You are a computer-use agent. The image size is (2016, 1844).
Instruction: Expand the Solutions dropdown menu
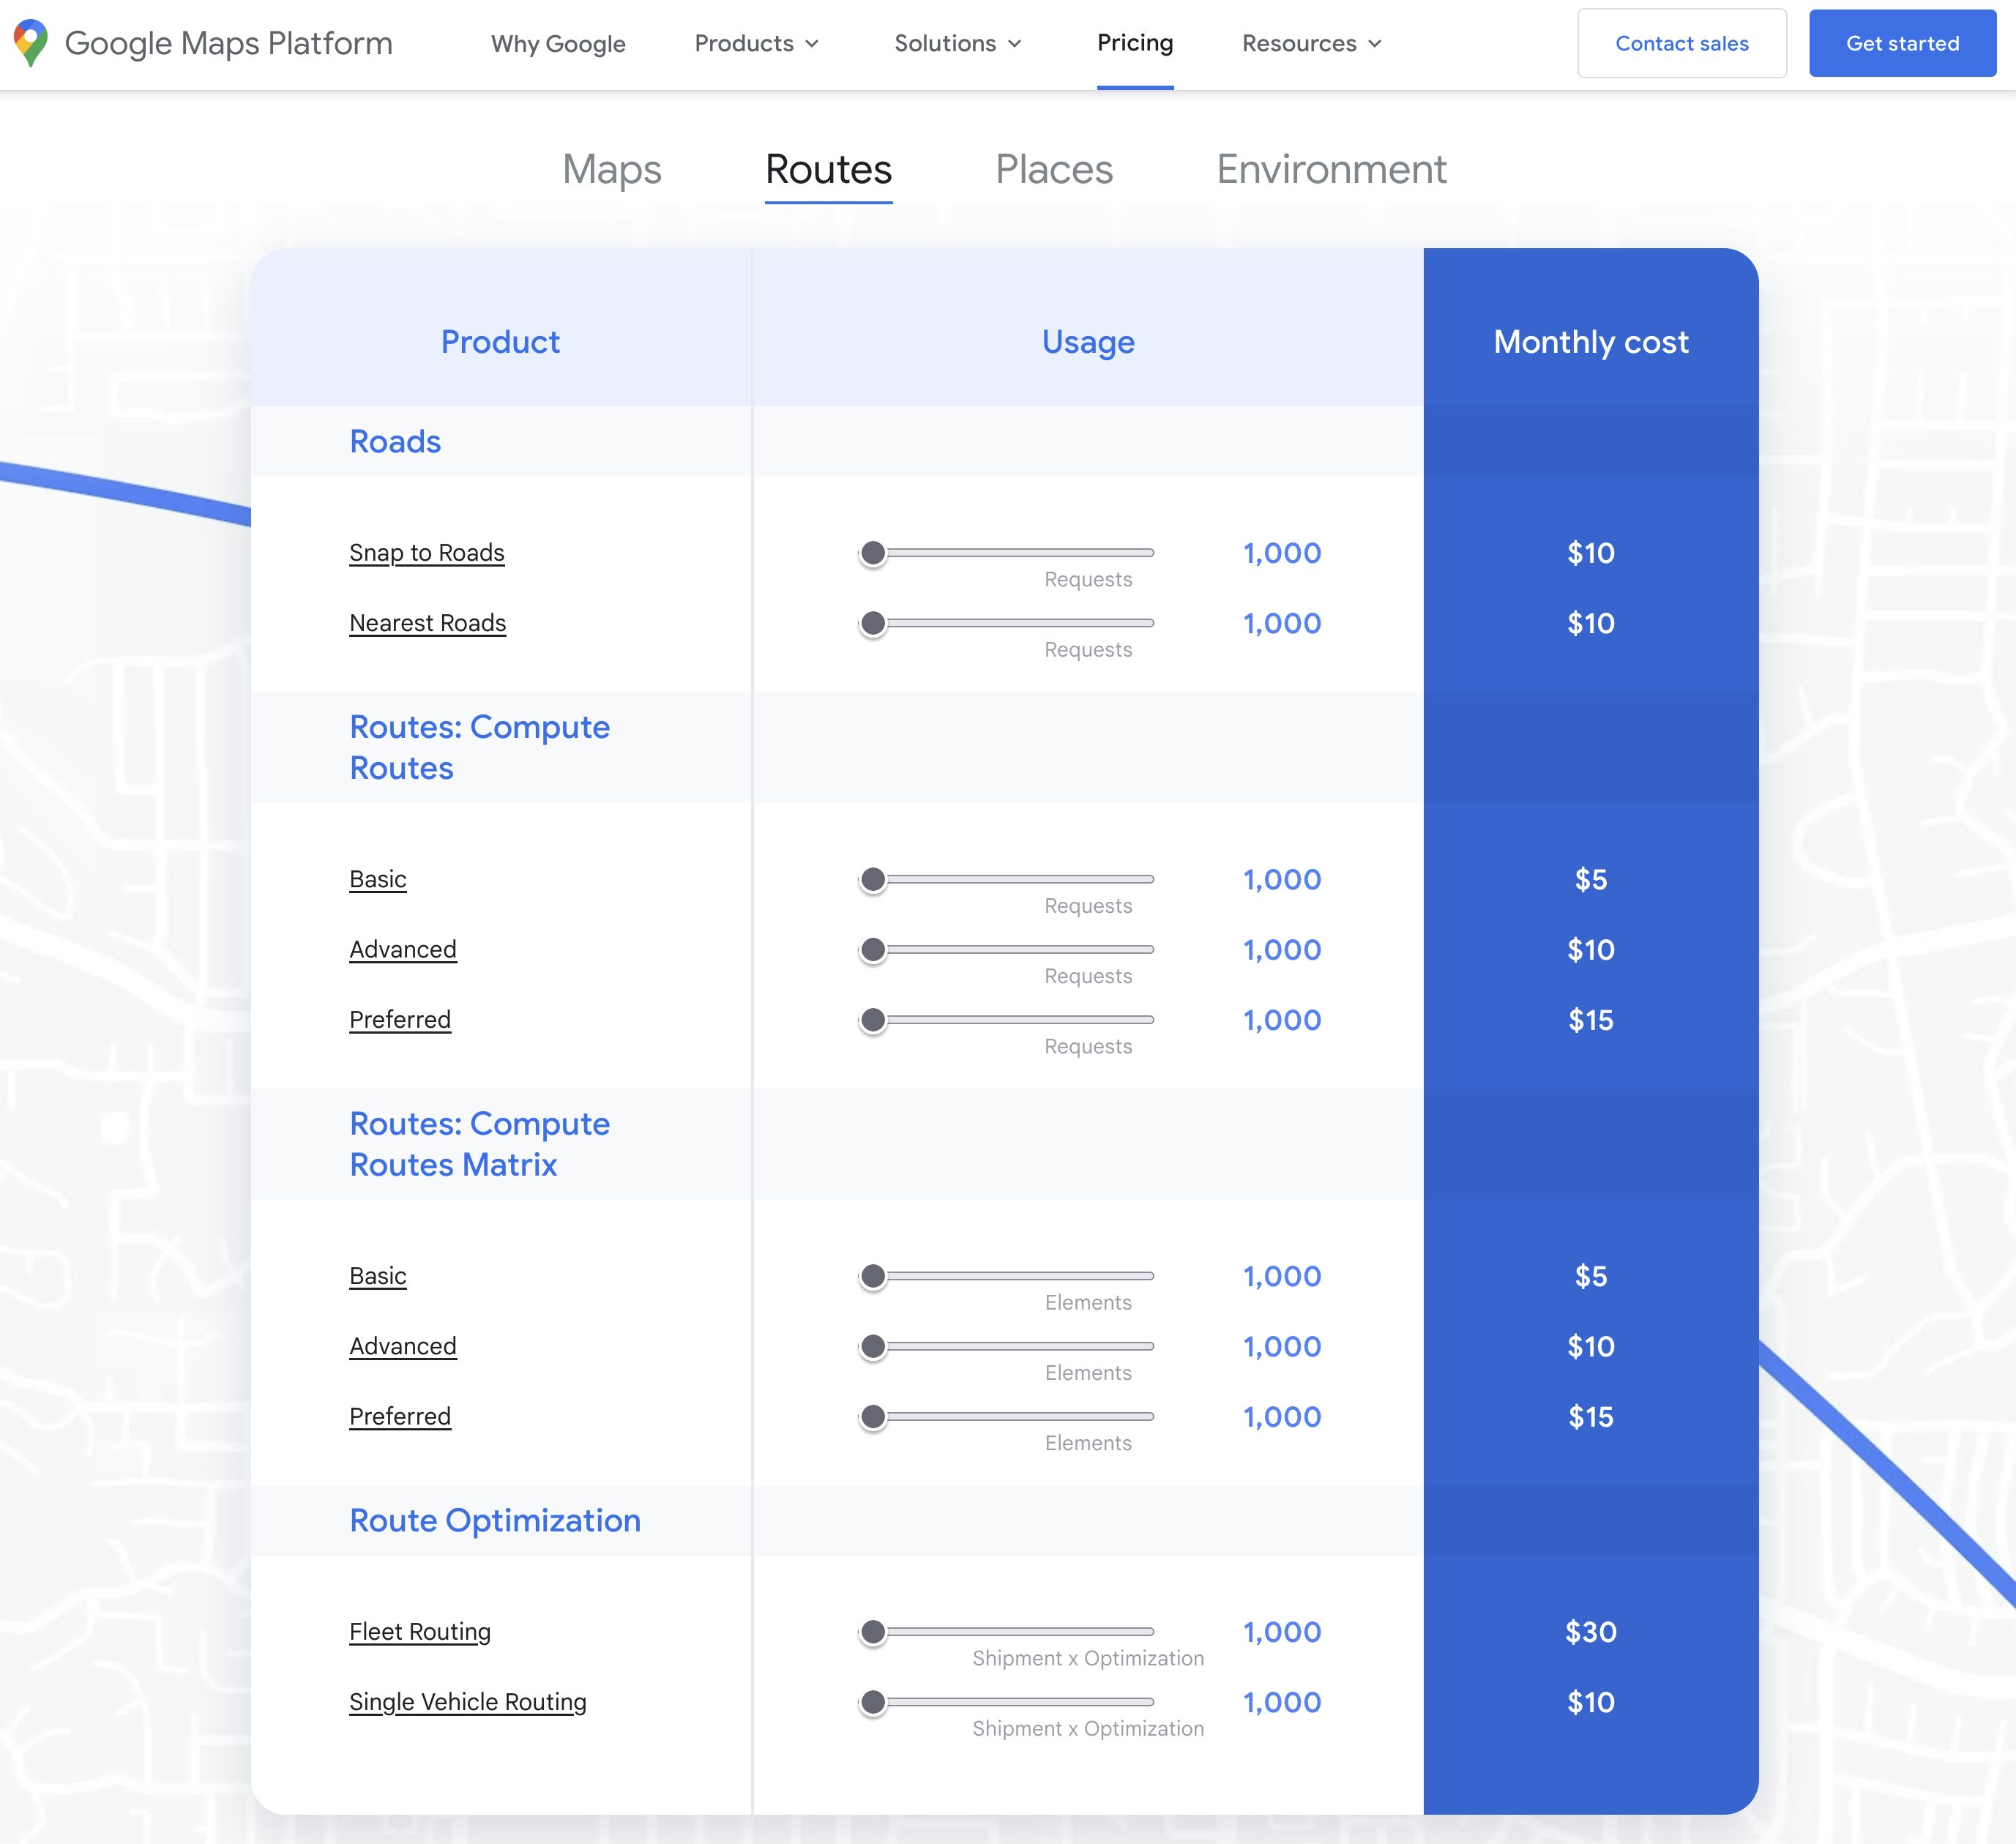point(957,44)
